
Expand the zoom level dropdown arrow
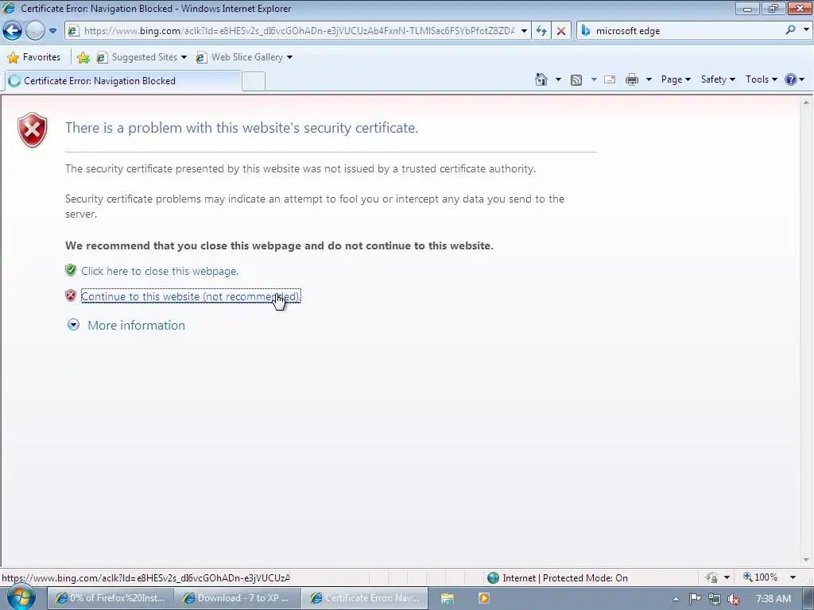[793, 577]
